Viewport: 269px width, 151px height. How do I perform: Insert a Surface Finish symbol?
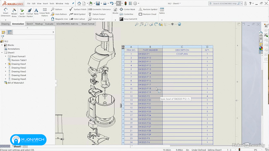point(78,10)
